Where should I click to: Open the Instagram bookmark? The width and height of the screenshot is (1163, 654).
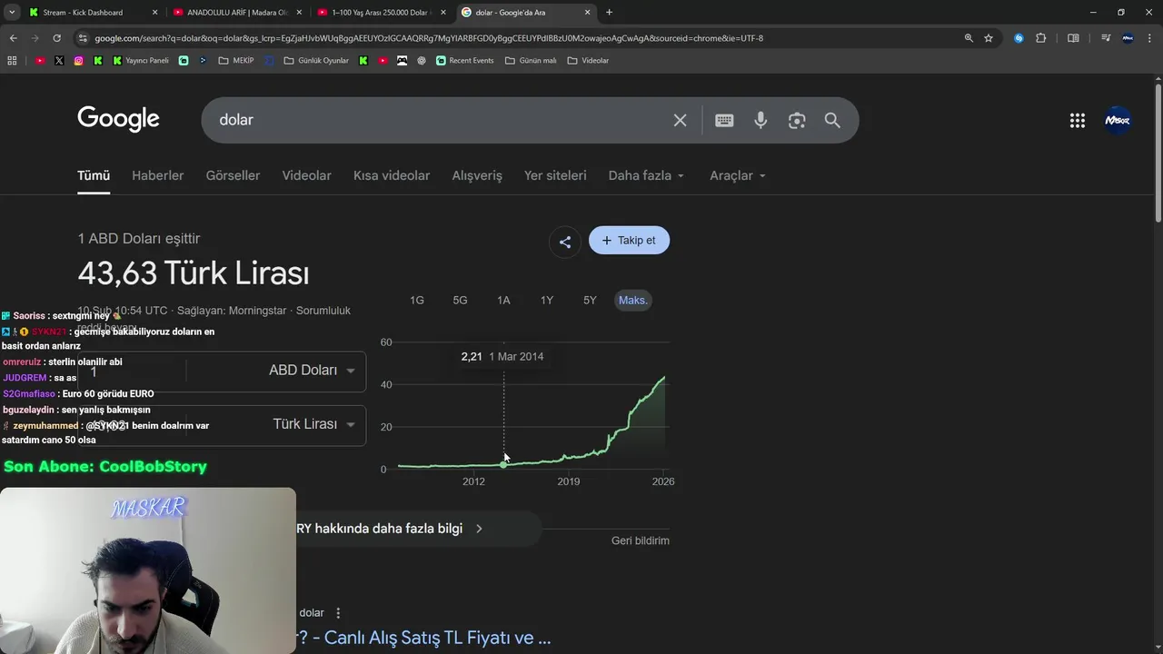[x=79, y=61]
